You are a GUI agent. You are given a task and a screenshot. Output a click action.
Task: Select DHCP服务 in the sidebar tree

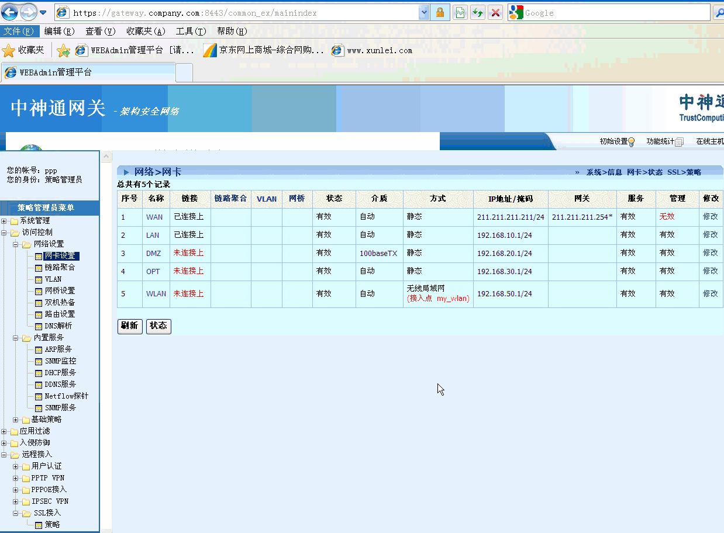point(60,373)
